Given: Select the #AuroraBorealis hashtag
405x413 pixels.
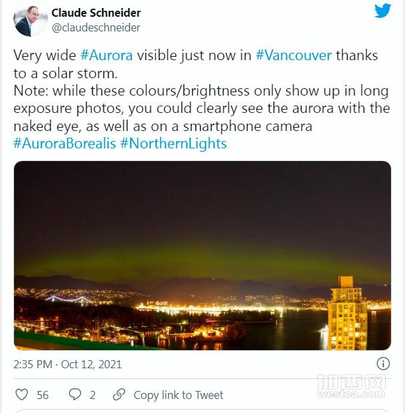Looking at the screenshot, I should coord(65,144).
